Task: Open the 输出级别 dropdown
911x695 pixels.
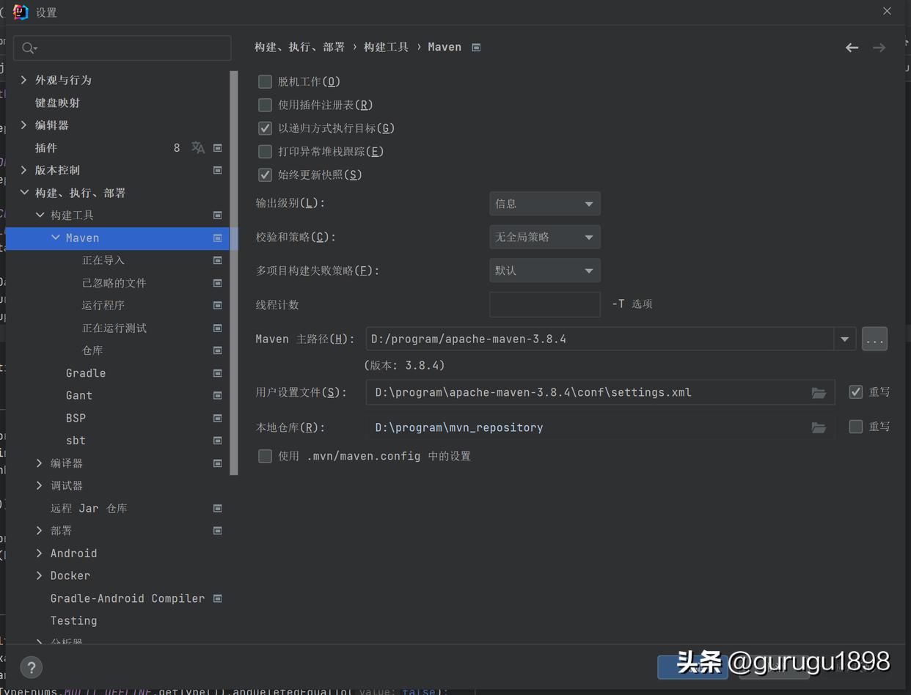Action: pos(544,203)
